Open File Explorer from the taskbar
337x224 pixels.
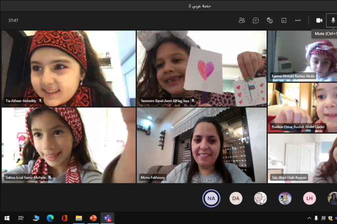[x=78, y=218]
